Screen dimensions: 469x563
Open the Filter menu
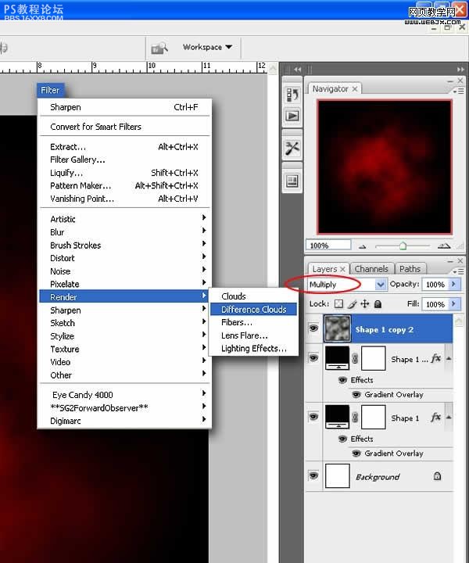click(x=50, y=90)
